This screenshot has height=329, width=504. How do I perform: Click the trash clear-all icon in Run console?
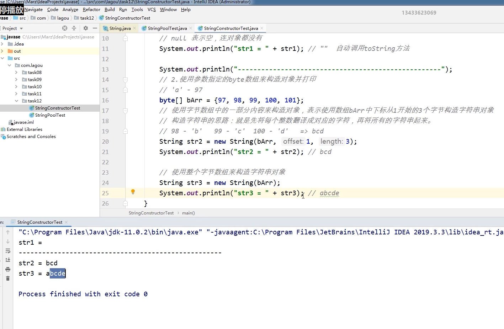(8, 278)
